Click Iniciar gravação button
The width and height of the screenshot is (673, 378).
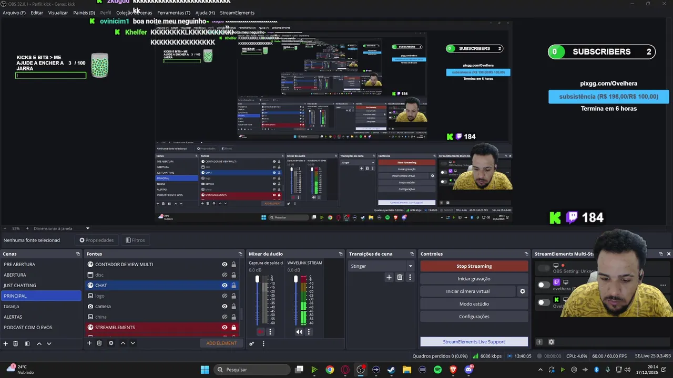point(474,279)
